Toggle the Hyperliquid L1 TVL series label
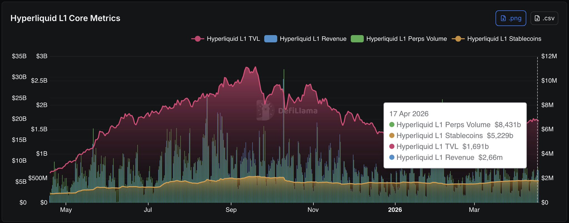This screenshot has height=223, width=569. click(233, 39)
